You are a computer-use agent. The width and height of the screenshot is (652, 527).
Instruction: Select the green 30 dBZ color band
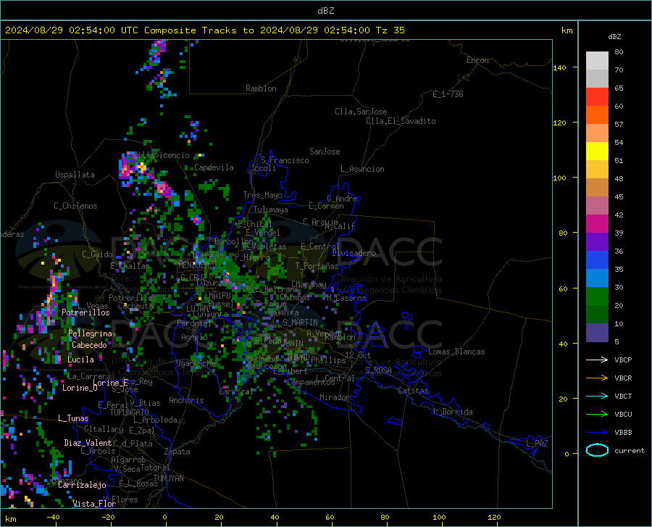click(597, 296)
